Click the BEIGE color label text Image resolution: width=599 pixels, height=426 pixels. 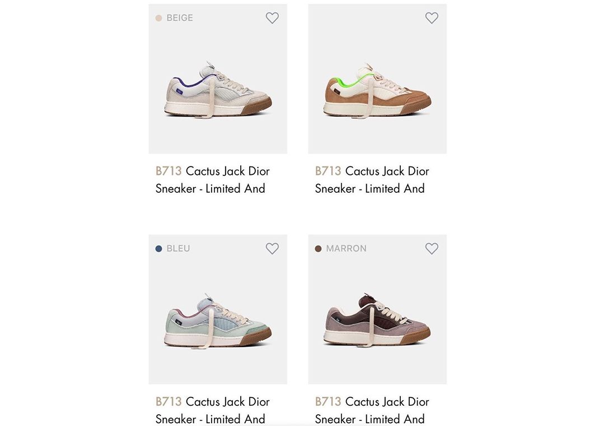click(x=180, y=17)
